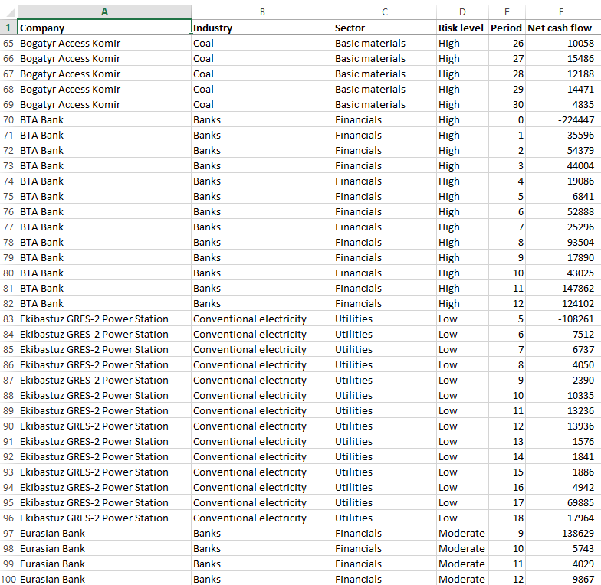Click Utilities cell in row 90
Image resolution: width=601 pixels, height=585 pixels.
pos(385,426)
